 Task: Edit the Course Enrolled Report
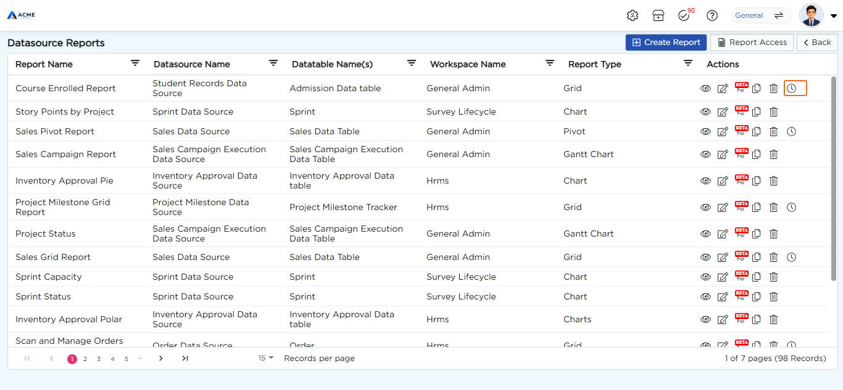coord(723,89)
